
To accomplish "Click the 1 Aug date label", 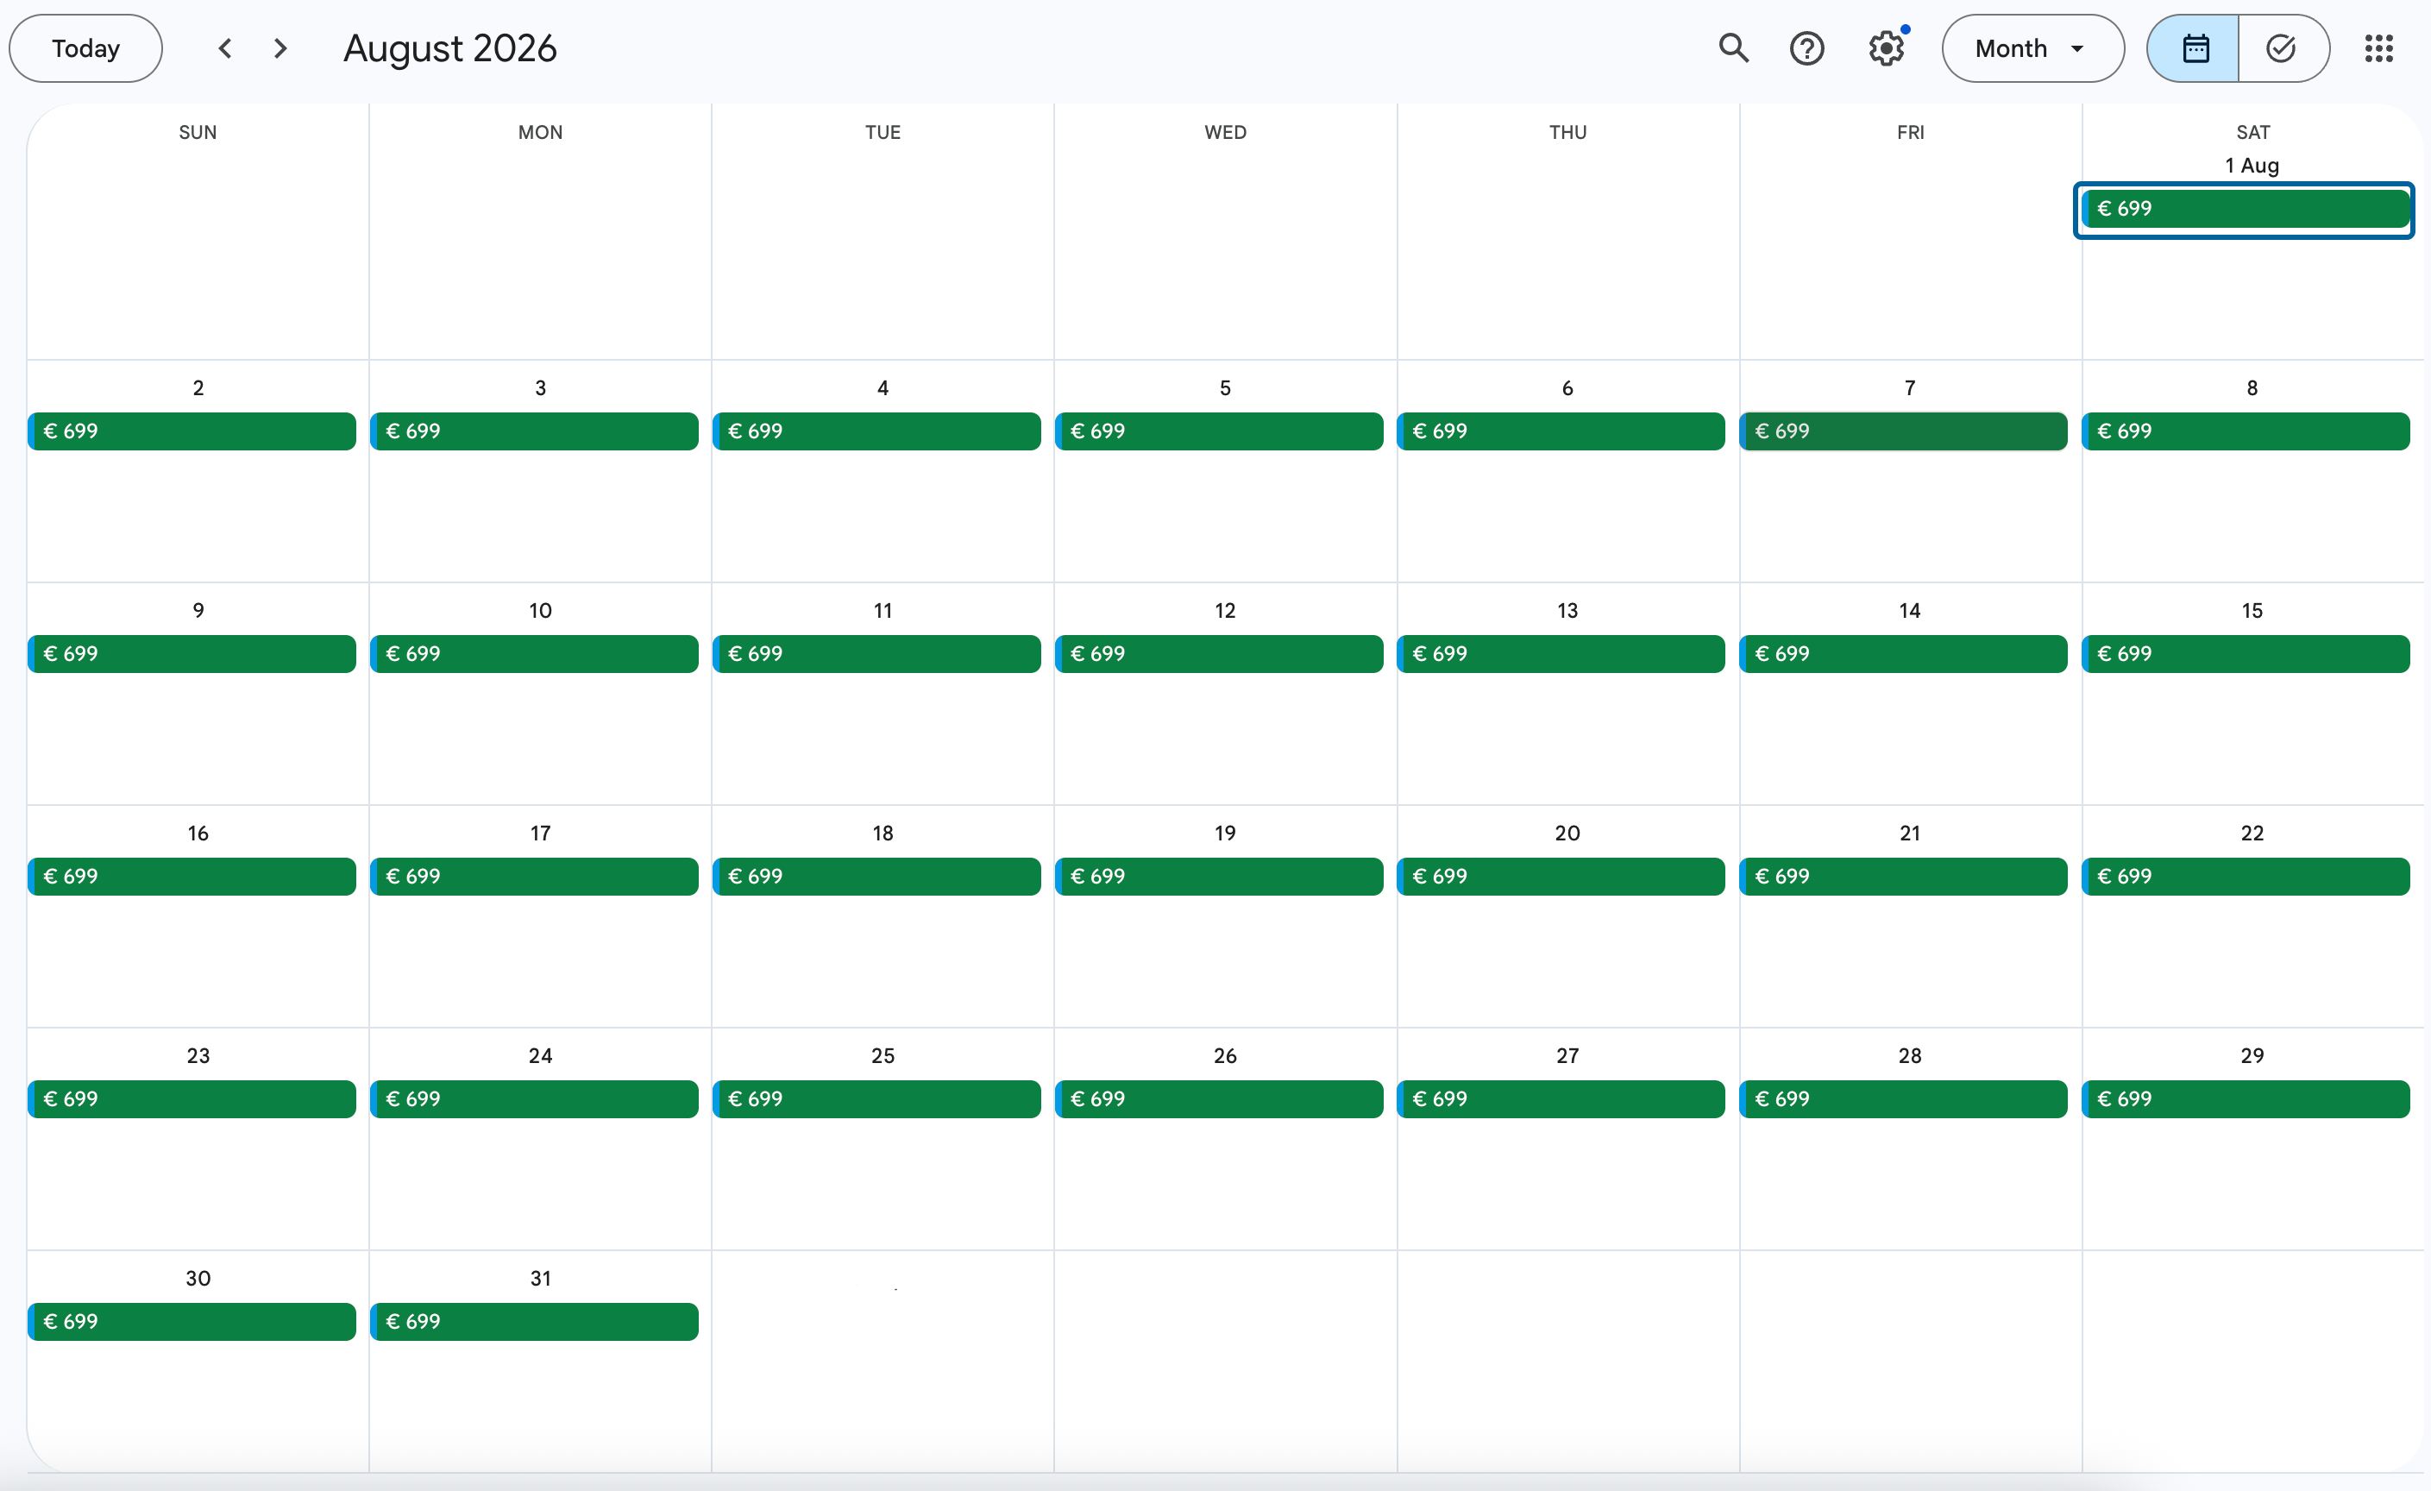I will click(x=2252, y=166).
